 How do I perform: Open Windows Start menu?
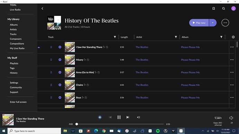[4, 131]
